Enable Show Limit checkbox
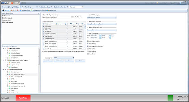 (88, 49)
